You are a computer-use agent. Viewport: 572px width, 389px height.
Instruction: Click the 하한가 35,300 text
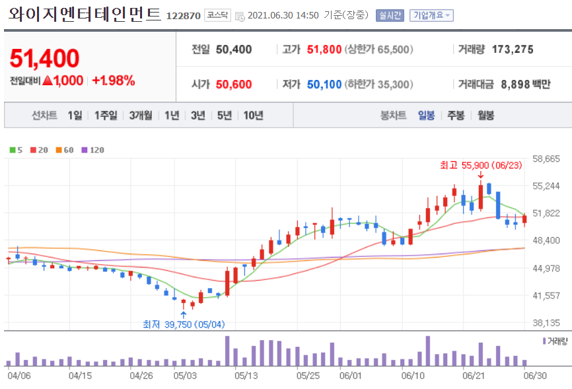tap(378, 85)
